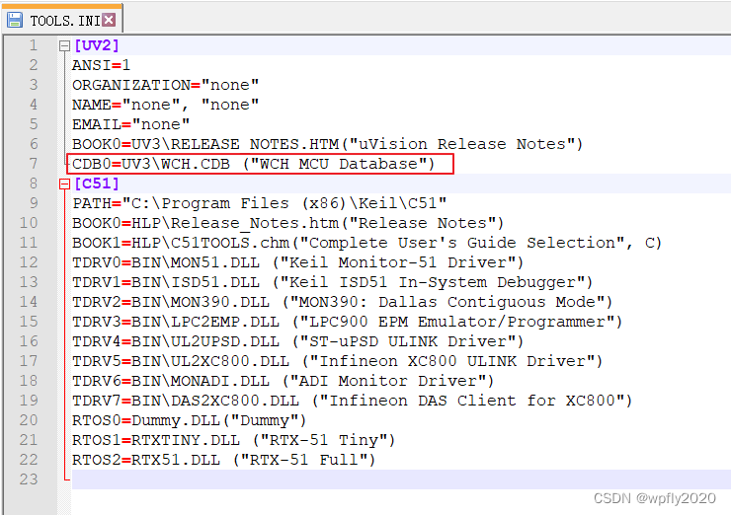Close the TOOLS.INI tab
The image size is (731, 515).
(x=109, y=20)
